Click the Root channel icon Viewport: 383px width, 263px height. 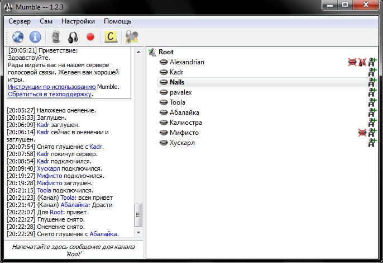[152, 52]
